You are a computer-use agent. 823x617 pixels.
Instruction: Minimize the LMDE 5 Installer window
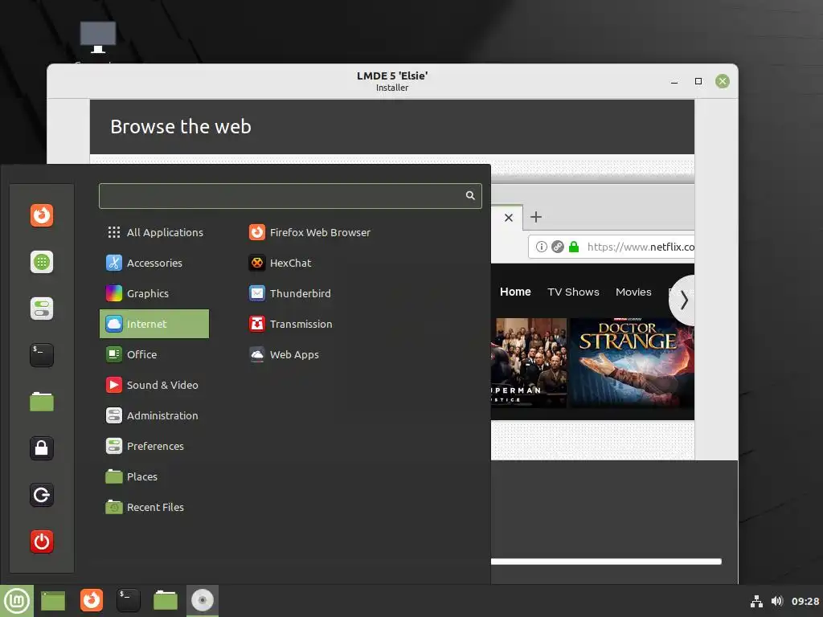tap(674, 81)
